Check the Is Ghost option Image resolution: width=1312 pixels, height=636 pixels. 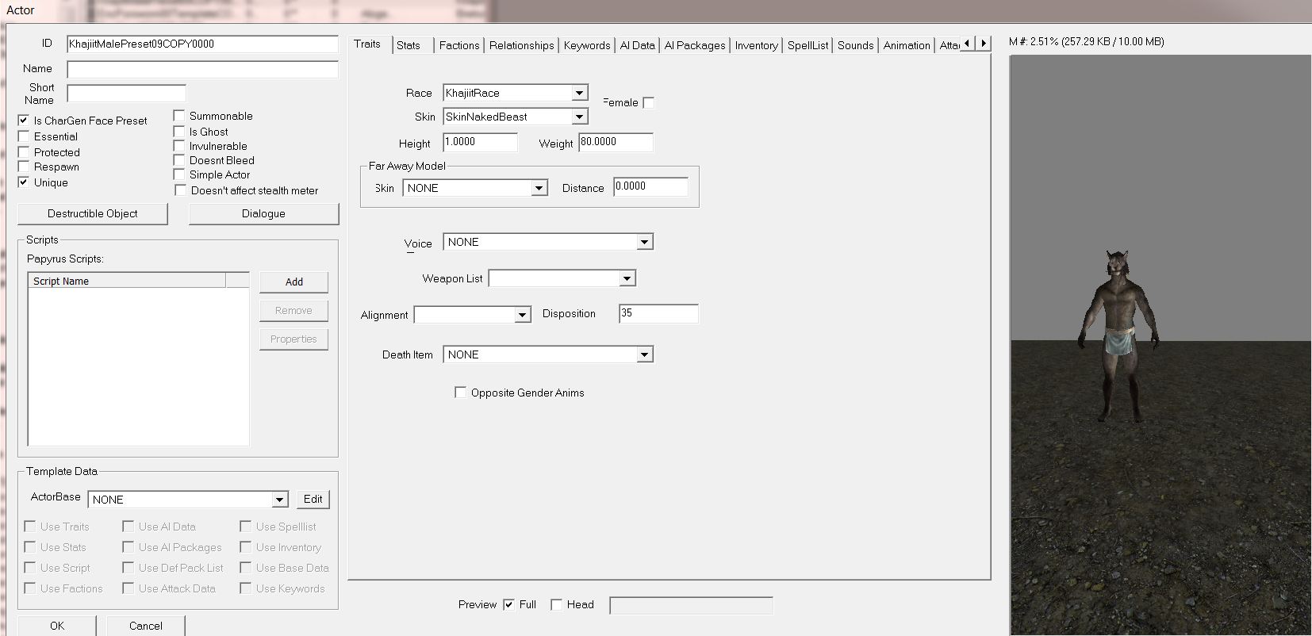[x=179, y=132]
